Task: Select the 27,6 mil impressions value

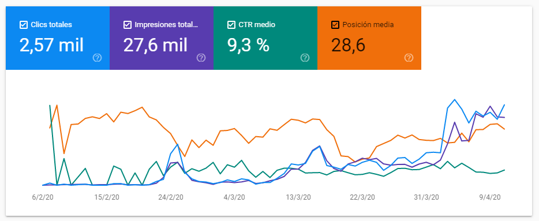Action: pyautogui.click(x=155, y=45)
